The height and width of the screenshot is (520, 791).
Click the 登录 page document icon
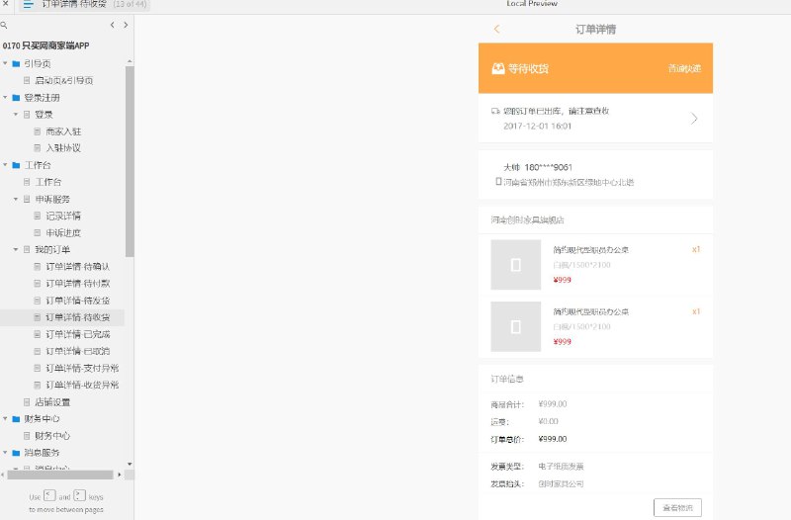pos(27,115)
